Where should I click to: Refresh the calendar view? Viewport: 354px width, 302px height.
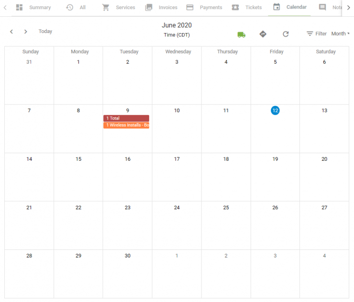pyautogui.click(x=286, y=34)
